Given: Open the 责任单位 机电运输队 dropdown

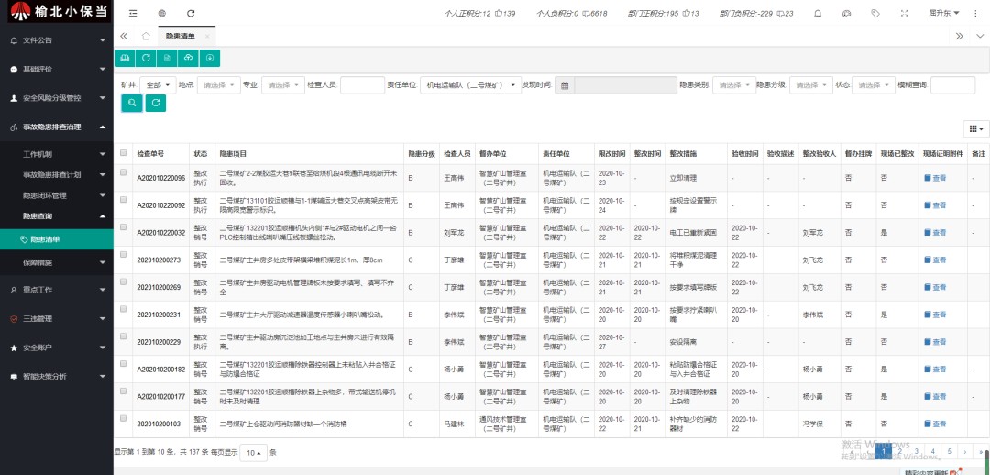Looking at the screenshot, I should click(471, 85).
